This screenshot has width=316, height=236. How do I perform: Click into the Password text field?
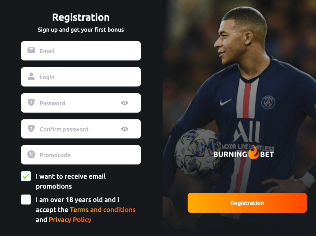81,103
